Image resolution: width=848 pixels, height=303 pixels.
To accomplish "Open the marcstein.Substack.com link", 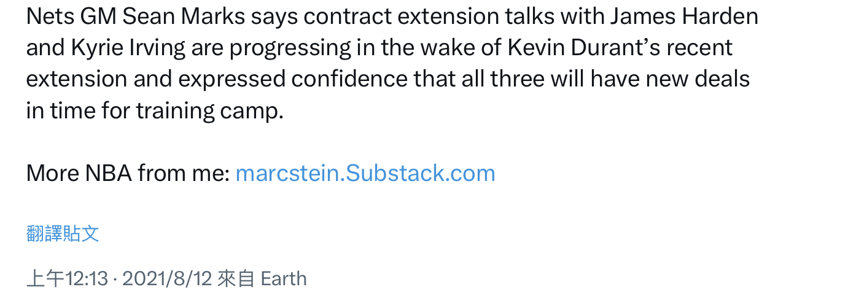I will coord(365,174).
